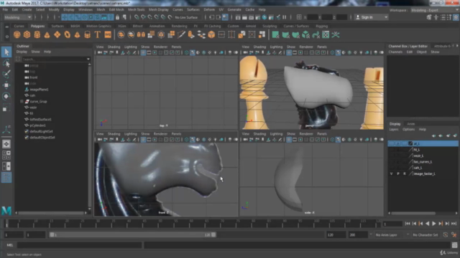The image size is (460, 258).
Task: Switch to the Curves / Surfaces shelf tab
Action: coord(296,26)
